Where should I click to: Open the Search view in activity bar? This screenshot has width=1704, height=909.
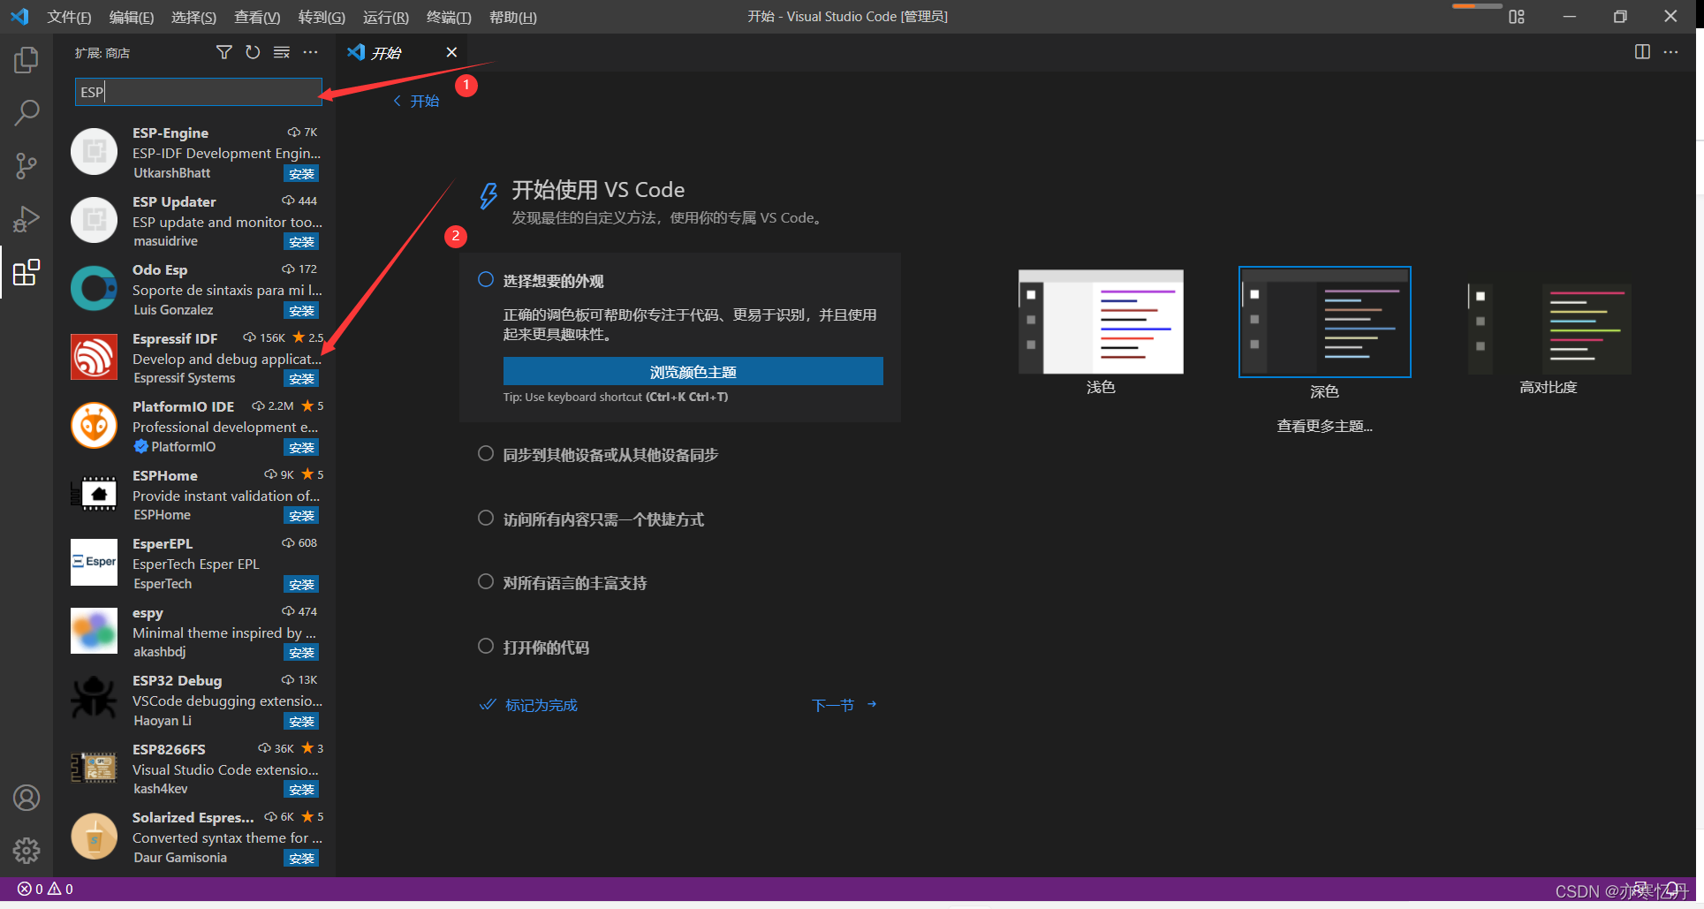pos(27,112)
